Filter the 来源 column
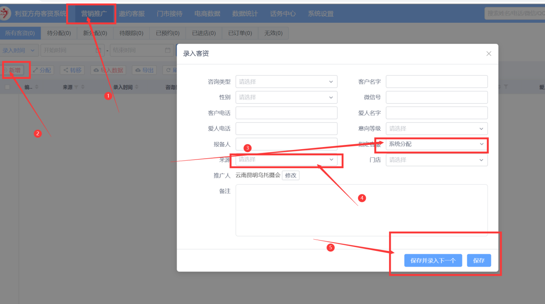This screenshot has width=545, height=304. coord(77,87)
